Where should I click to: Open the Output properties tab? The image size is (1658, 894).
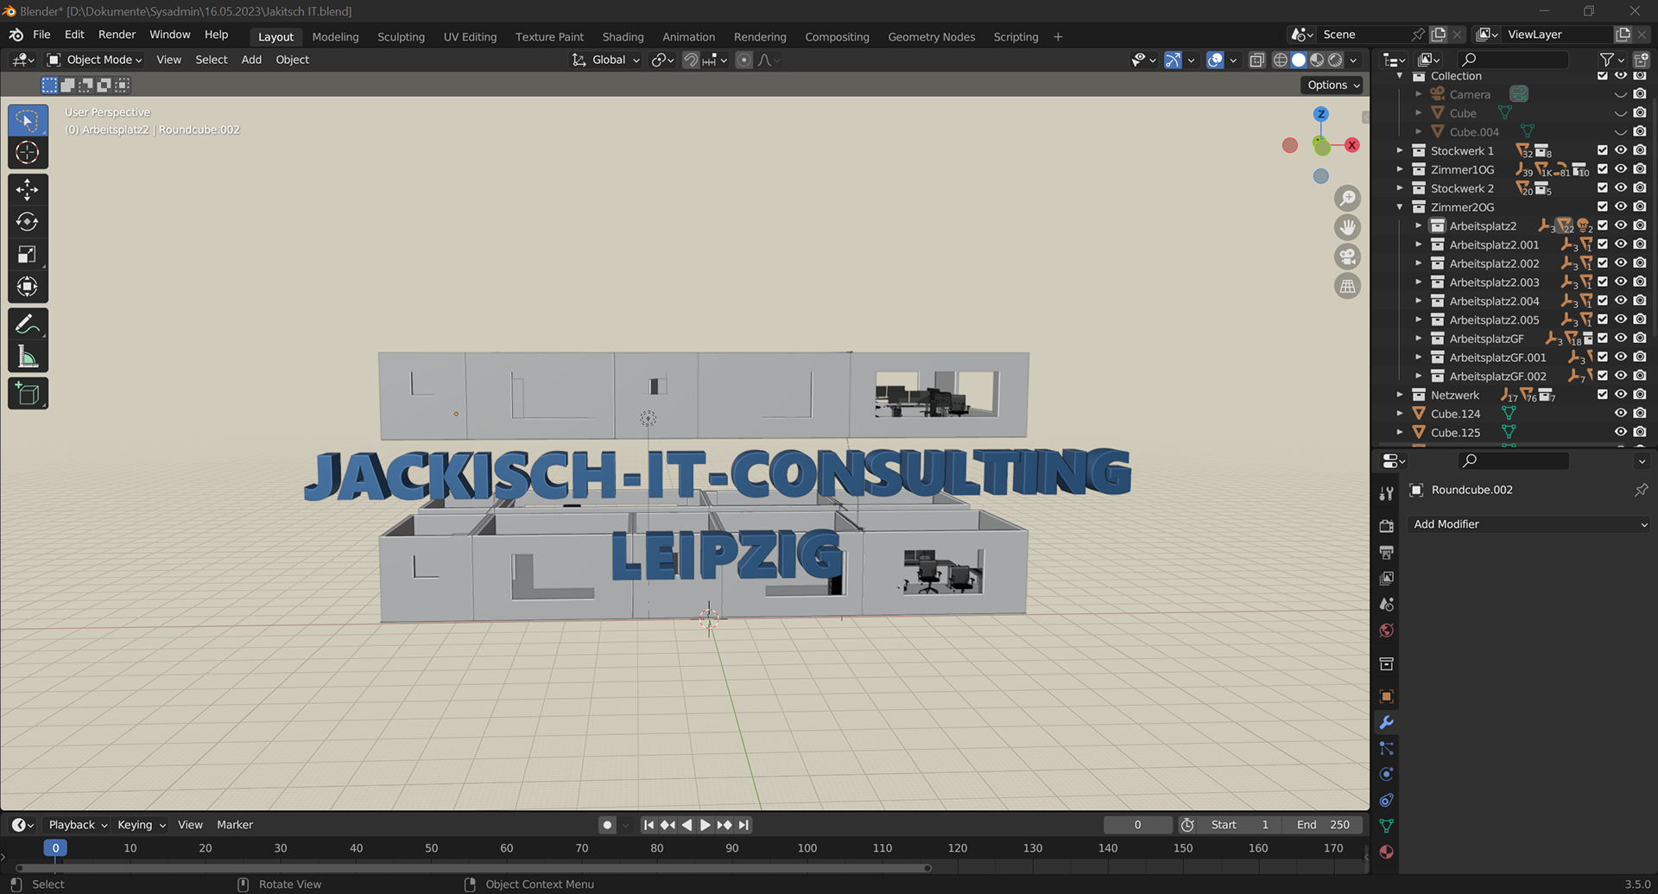(x=1387, y=552)
